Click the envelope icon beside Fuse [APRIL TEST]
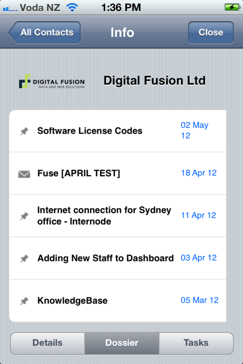 click(x=24, y=174)
